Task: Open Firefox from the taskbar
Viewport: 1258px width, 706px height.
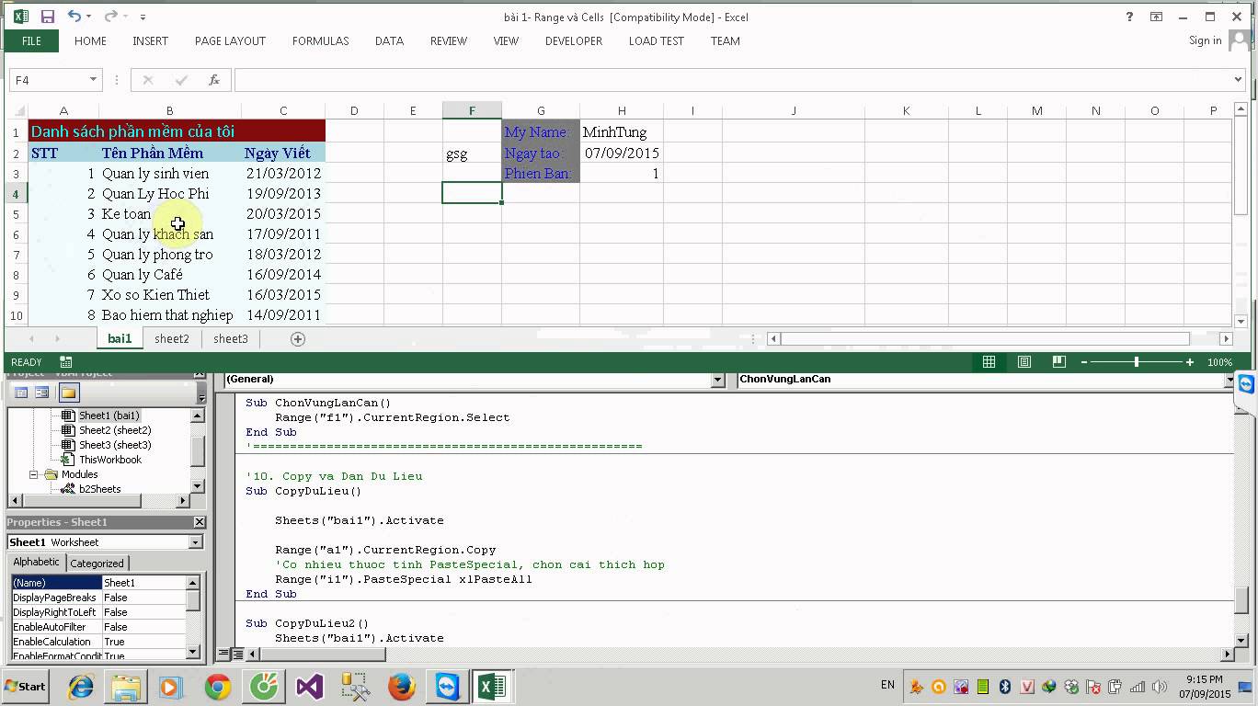Action: [x=402, y=686]
